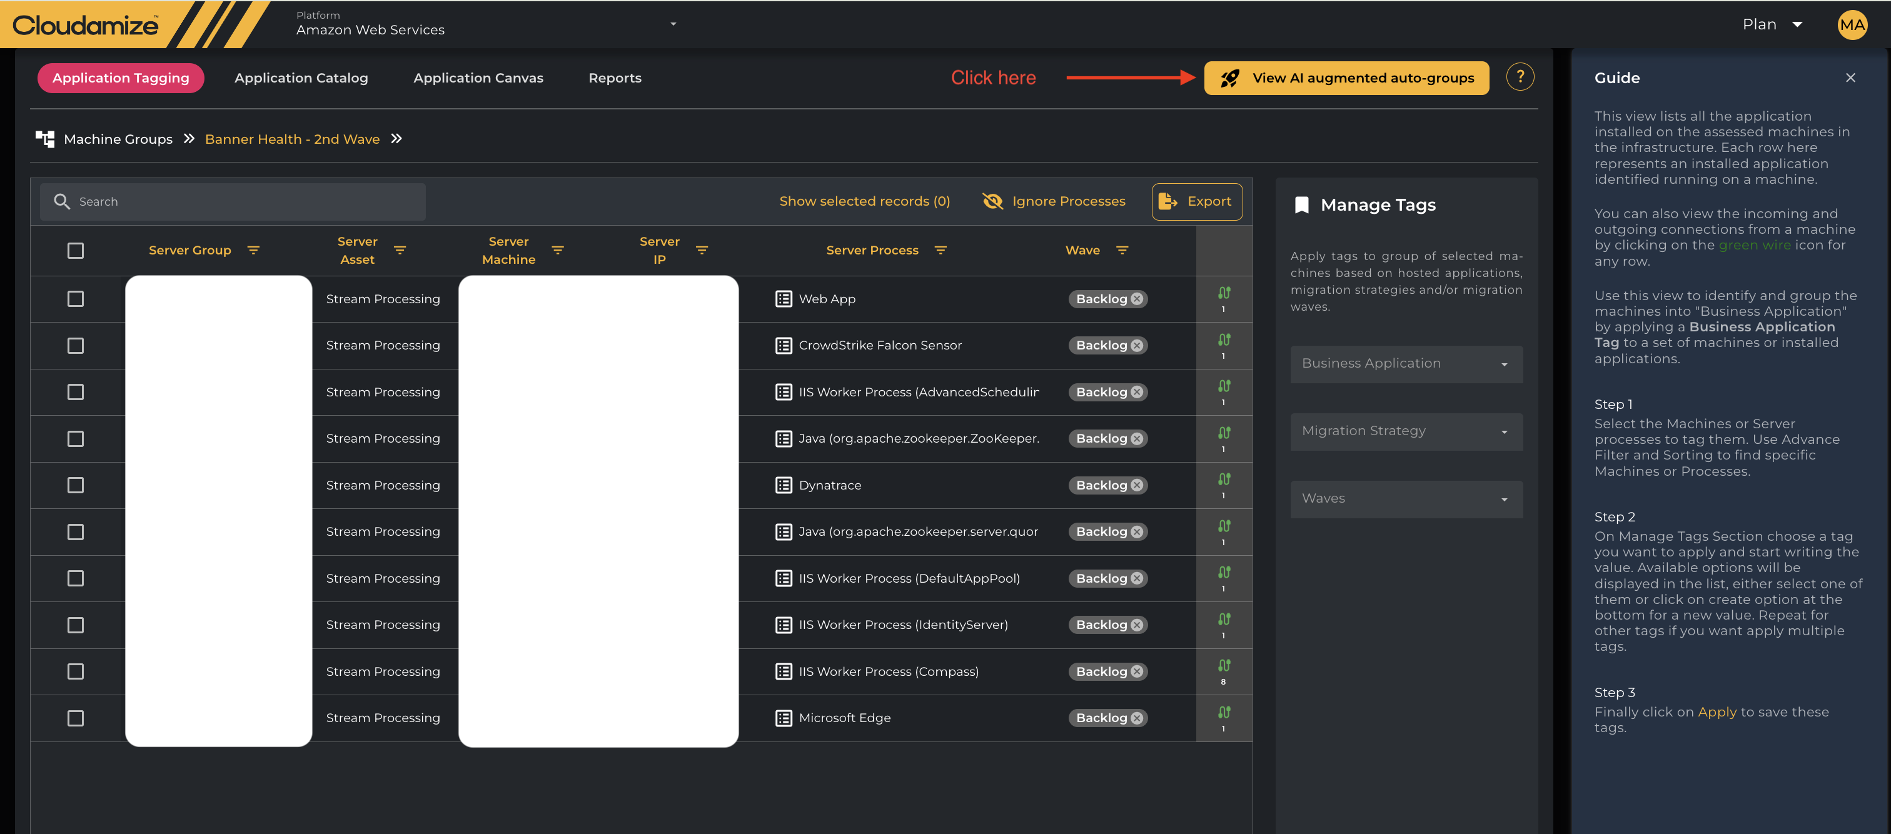Click the MA user avatar
The width and height of the screenshot is (1891, 834).
(1852, 25)
